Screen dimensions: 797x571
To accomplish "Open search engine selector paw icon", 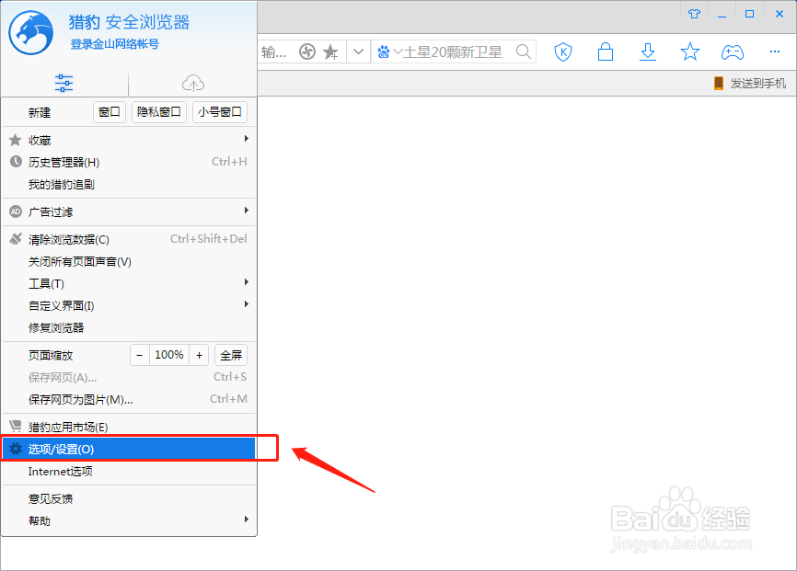I will [x=384, y=51].
